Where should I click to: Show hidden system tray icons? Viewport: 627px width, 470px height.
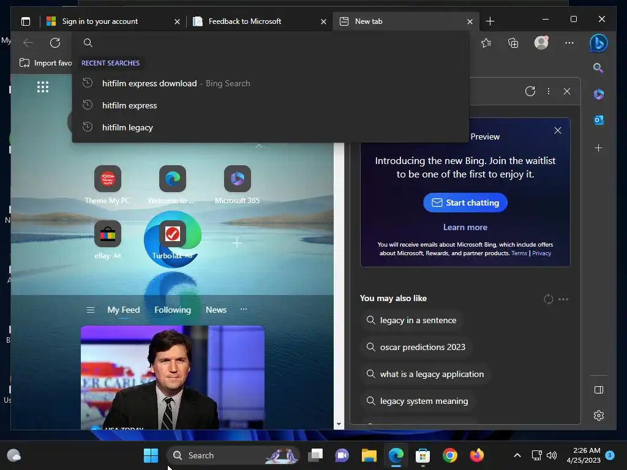[x=517, y=455]
